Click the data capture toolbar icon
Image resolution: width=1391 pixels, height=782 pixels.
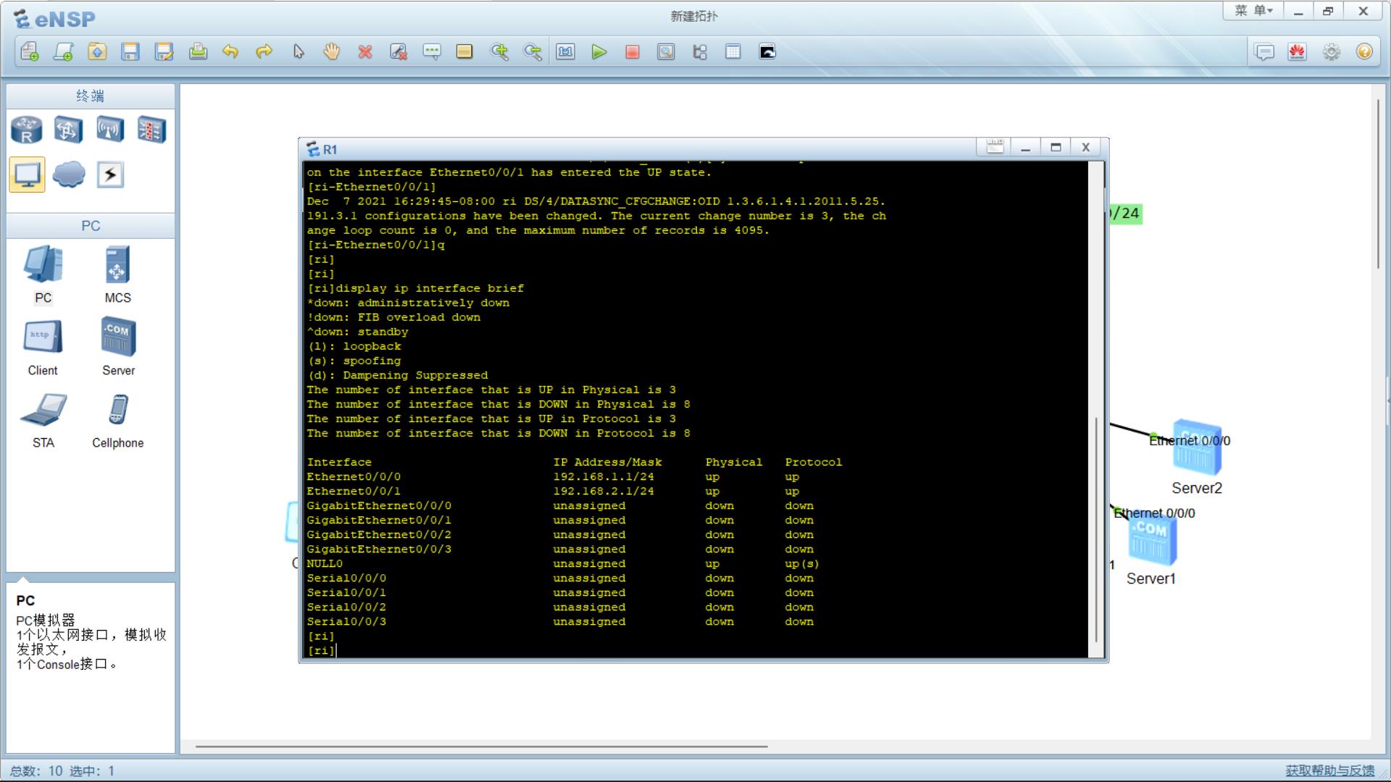[666, 51]
